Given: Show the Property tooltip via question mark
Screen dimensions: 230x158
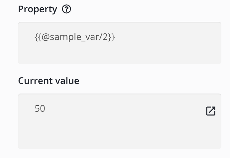Looking at the screenshot, I should pos(66,10).
